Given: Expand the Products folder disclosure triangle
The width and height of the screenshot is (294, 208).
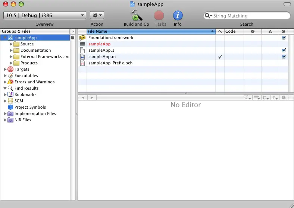Looking at the screenshot, I should click(x=11, y=63).
